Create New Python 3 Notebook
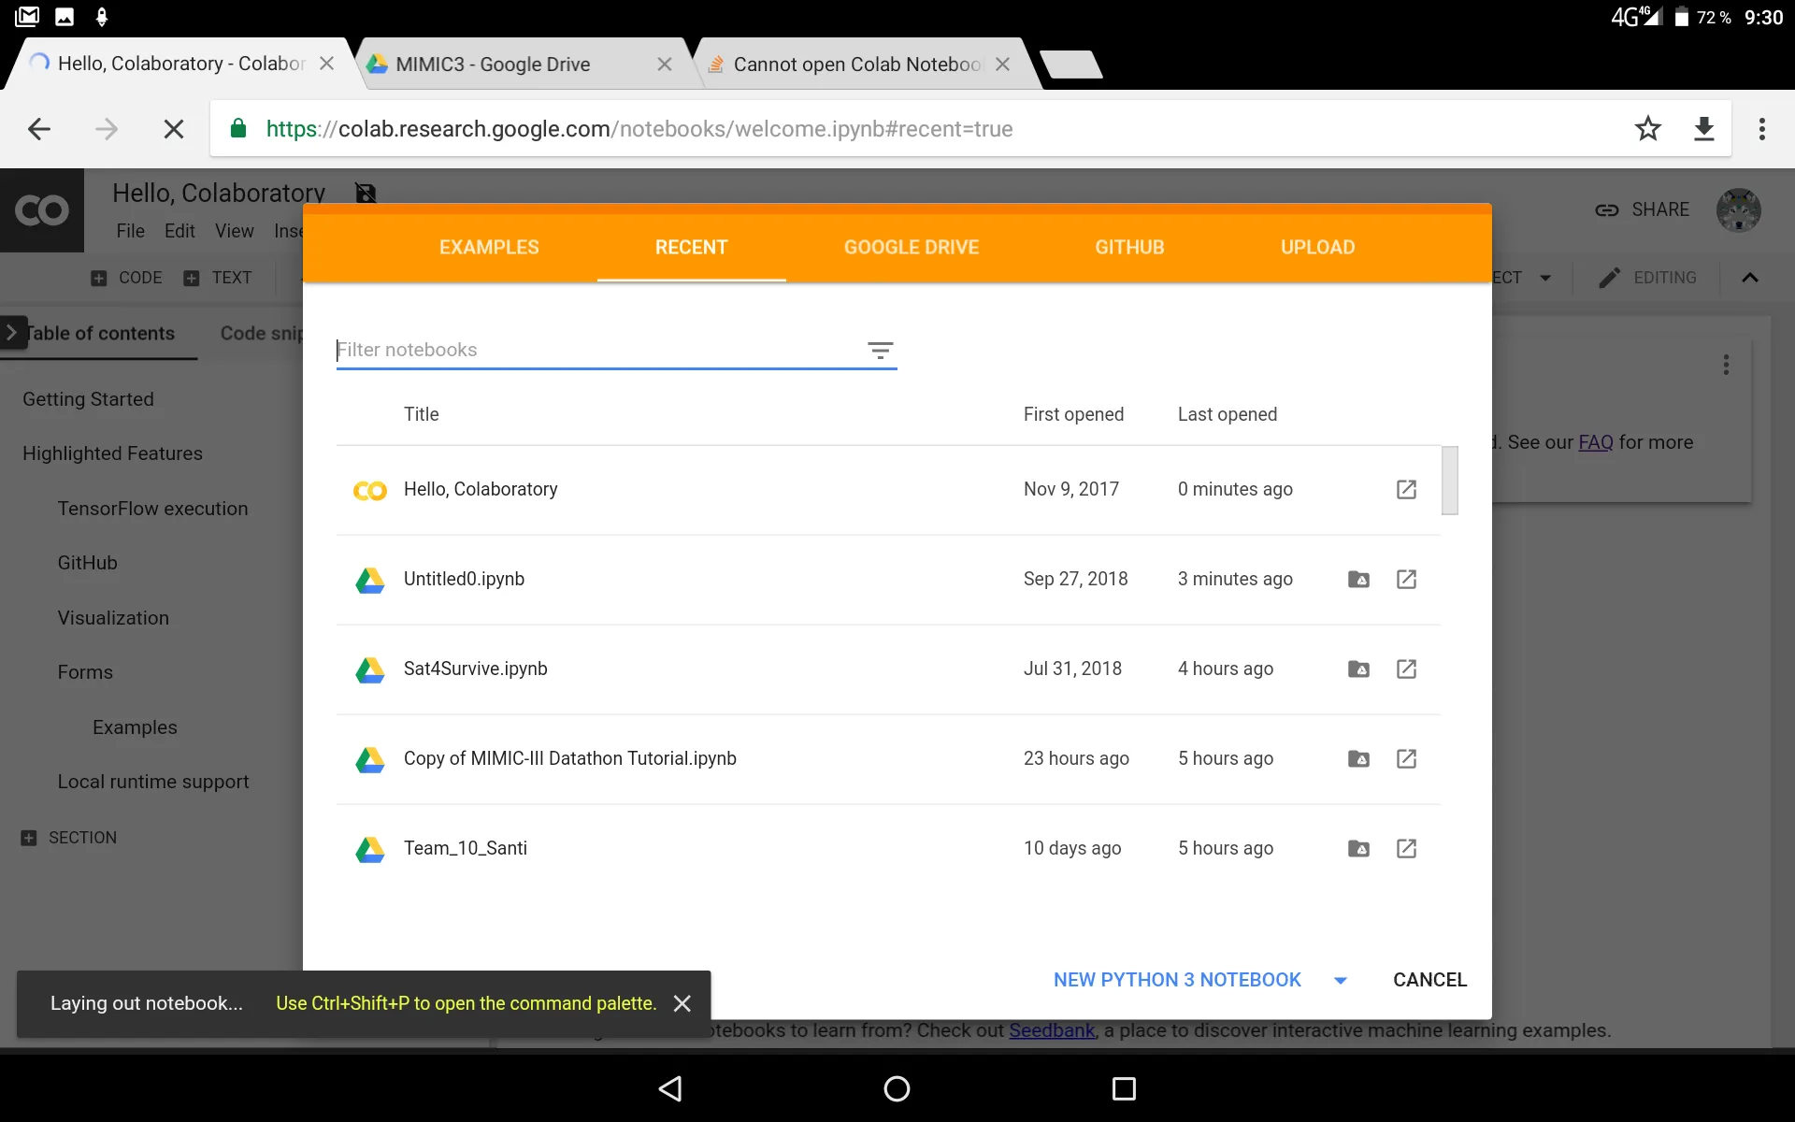Viewport: 1795px width, 1122px height. [1176, 980]
